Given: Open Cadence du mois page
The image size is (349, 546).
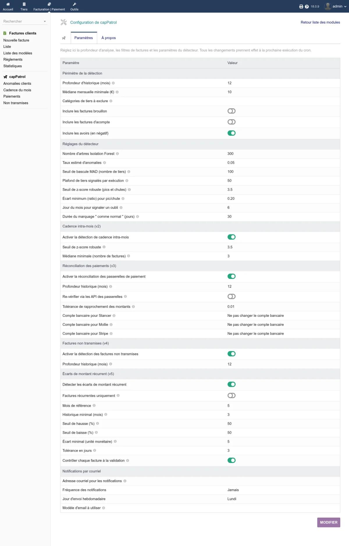Looking at the screenshot, I should [17, 90].
